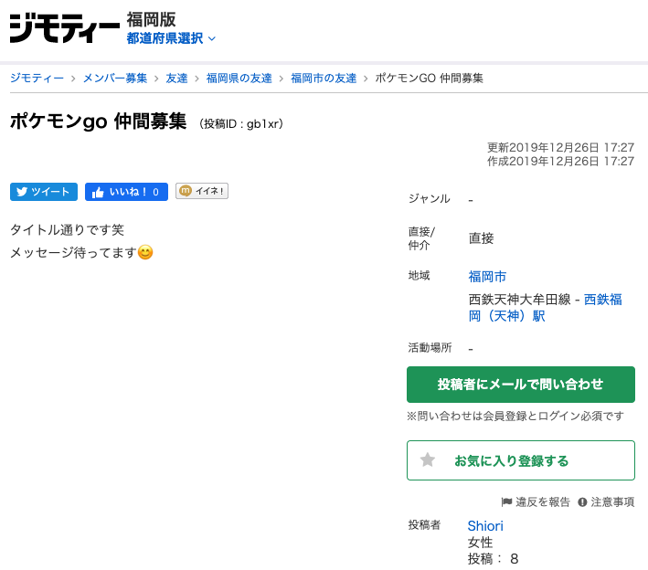Like the post with Facebook いいね！ button

126,192
